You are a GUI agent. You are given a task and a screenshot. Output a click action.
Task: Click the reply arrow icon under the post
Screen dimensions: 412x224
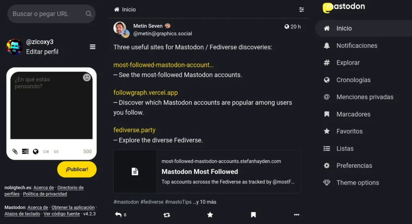pyautogui.click(x=119, y=215)
